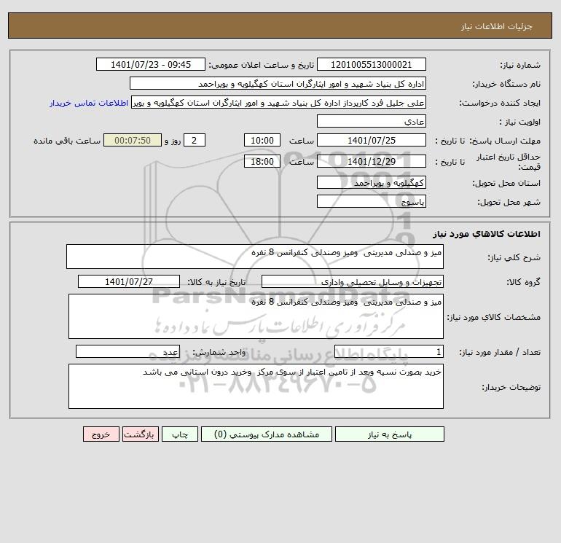This screenshot has width=561, height=543.
Task: Click the نام دستگاه خریدار field
Action: [x=278, y=83]
